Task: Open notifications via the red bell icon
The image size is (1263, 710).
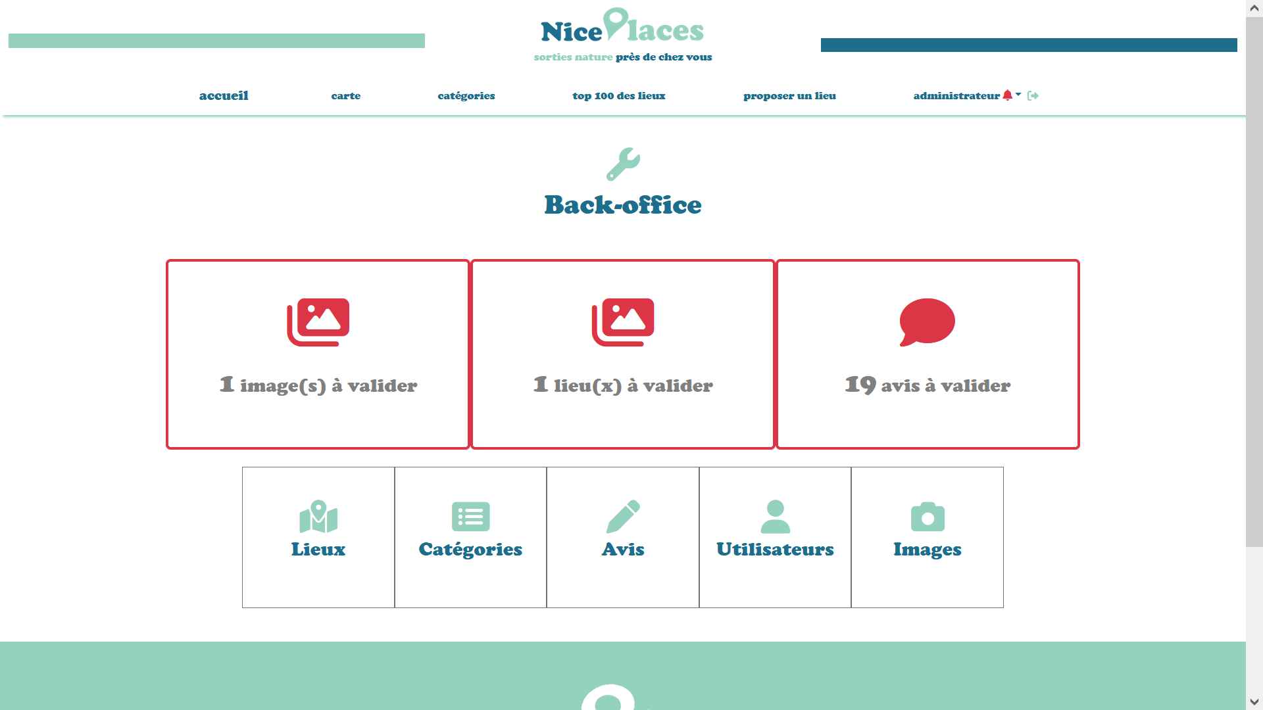Action: pos(1008,95)
